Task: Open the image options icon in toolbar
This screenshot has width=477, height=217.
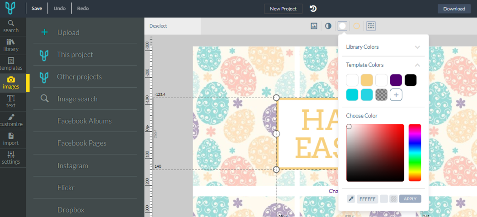Action: click(314, 26)
